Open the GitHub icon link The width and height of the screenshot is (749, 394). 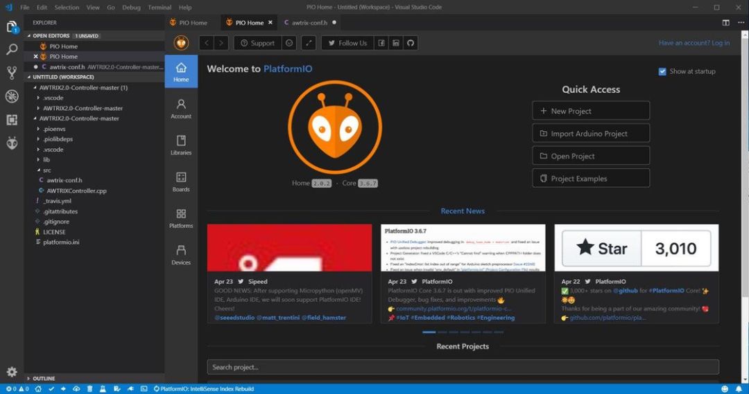tap(411, 43)
